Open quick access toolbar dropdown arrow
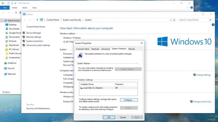The width and height of the screenshot is (218, 122). pos(15,3)
